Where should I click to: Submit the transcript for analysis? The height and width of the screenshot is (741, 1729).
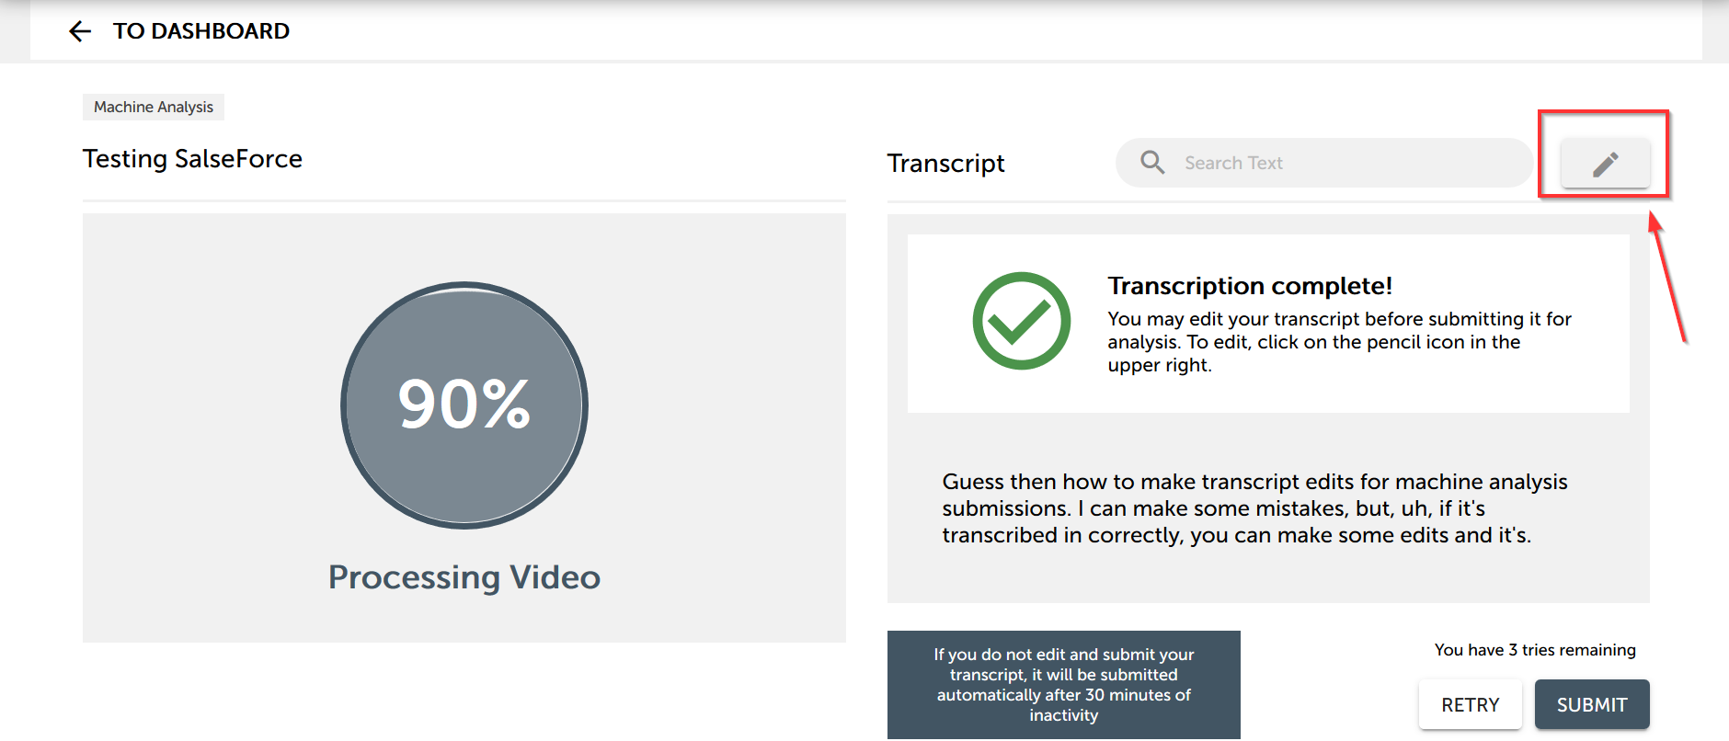click(1592, 705)
